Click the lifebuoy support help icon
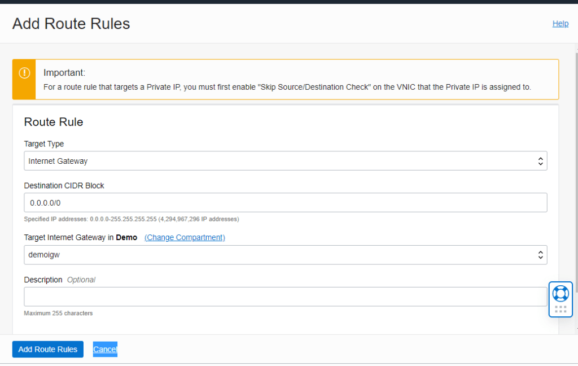Image resolution: width=578 pixels, height=366 pixels. pos(561,293)
